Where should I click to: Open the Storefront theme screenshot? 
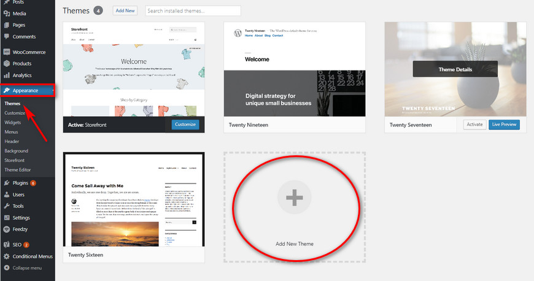[134, 69]
